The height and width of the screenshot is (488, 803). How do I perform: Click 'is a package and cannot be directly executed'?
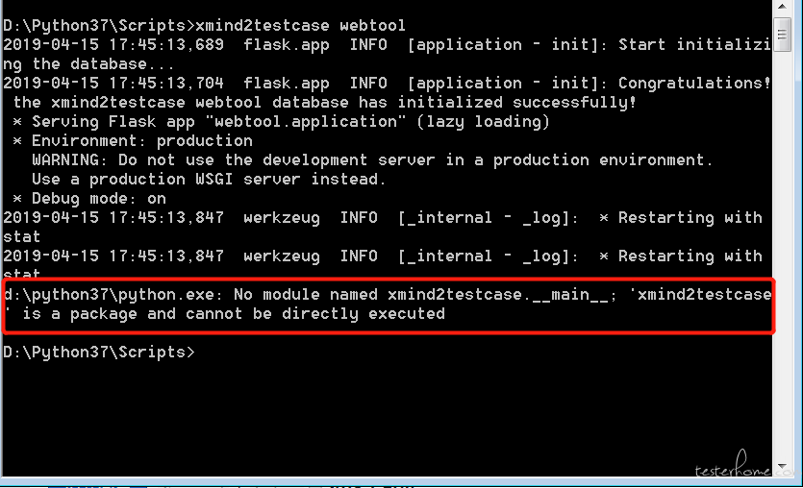click(x=234, y=314)
